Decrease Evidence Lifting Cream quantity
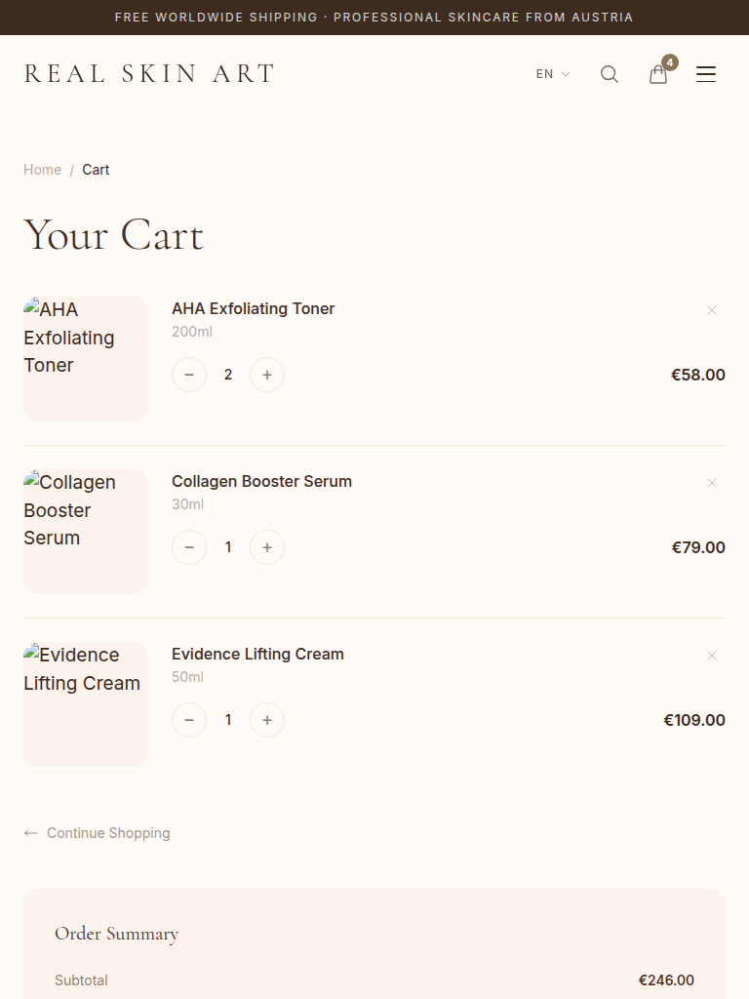 pyautogui.click(x=189, y=720)
